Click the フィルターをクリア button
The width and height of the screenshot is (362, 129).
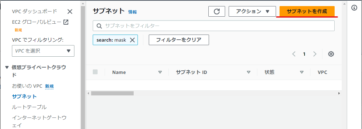[x=179, y=40]
